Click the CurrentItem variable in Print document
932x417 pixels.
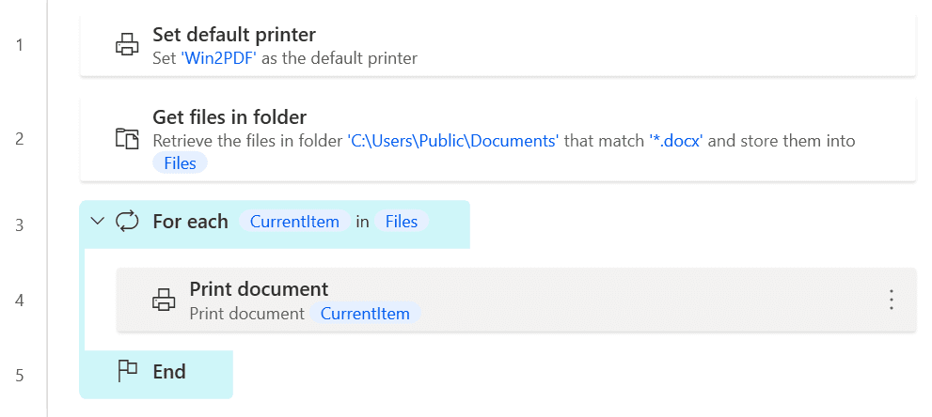coord(365,314)
